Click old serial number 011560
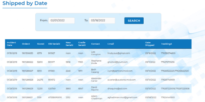Viewport: 205px width, 102px height. click(51, 71)
